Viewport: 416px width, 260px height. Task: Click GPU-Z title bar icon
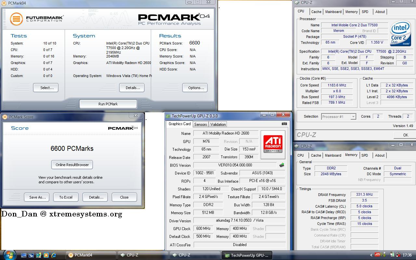coord(168,116)
